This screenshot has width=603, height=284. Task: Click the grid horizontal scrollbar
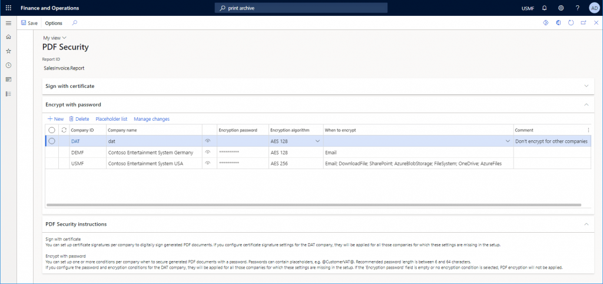point(313,205)
